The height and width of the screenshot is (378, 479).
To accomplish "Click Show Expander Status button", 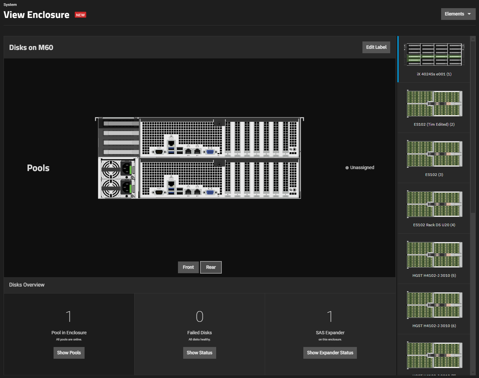I will tap(330, 353).
